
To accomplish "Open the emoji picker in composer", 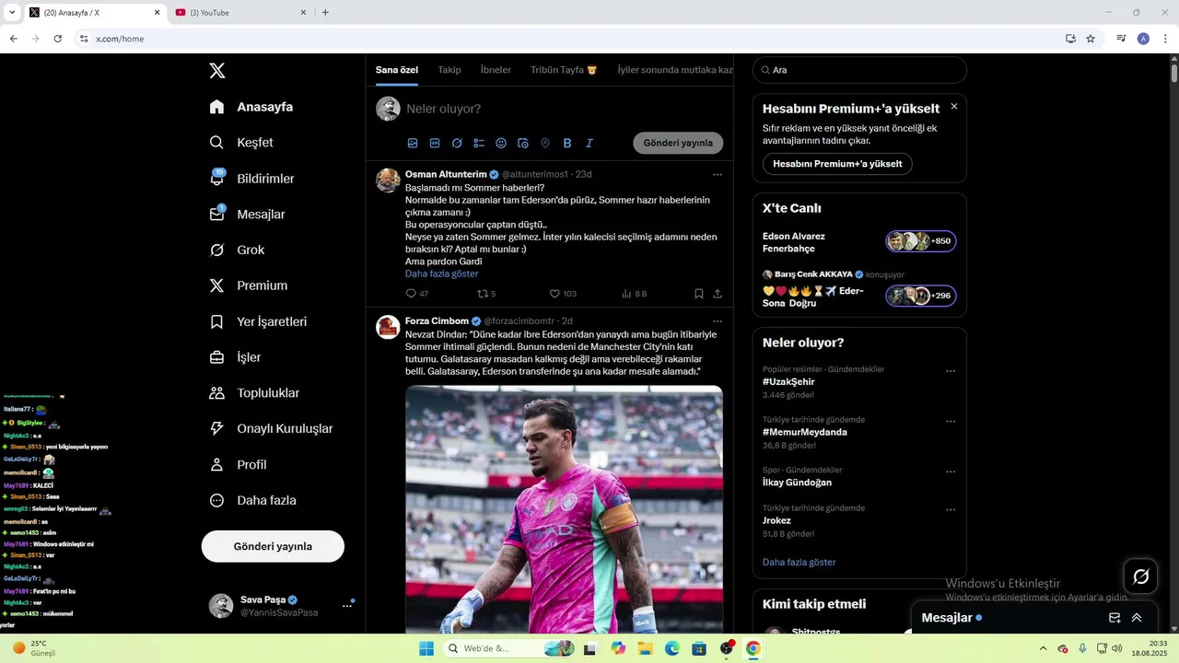I will [x=501, y=144].
